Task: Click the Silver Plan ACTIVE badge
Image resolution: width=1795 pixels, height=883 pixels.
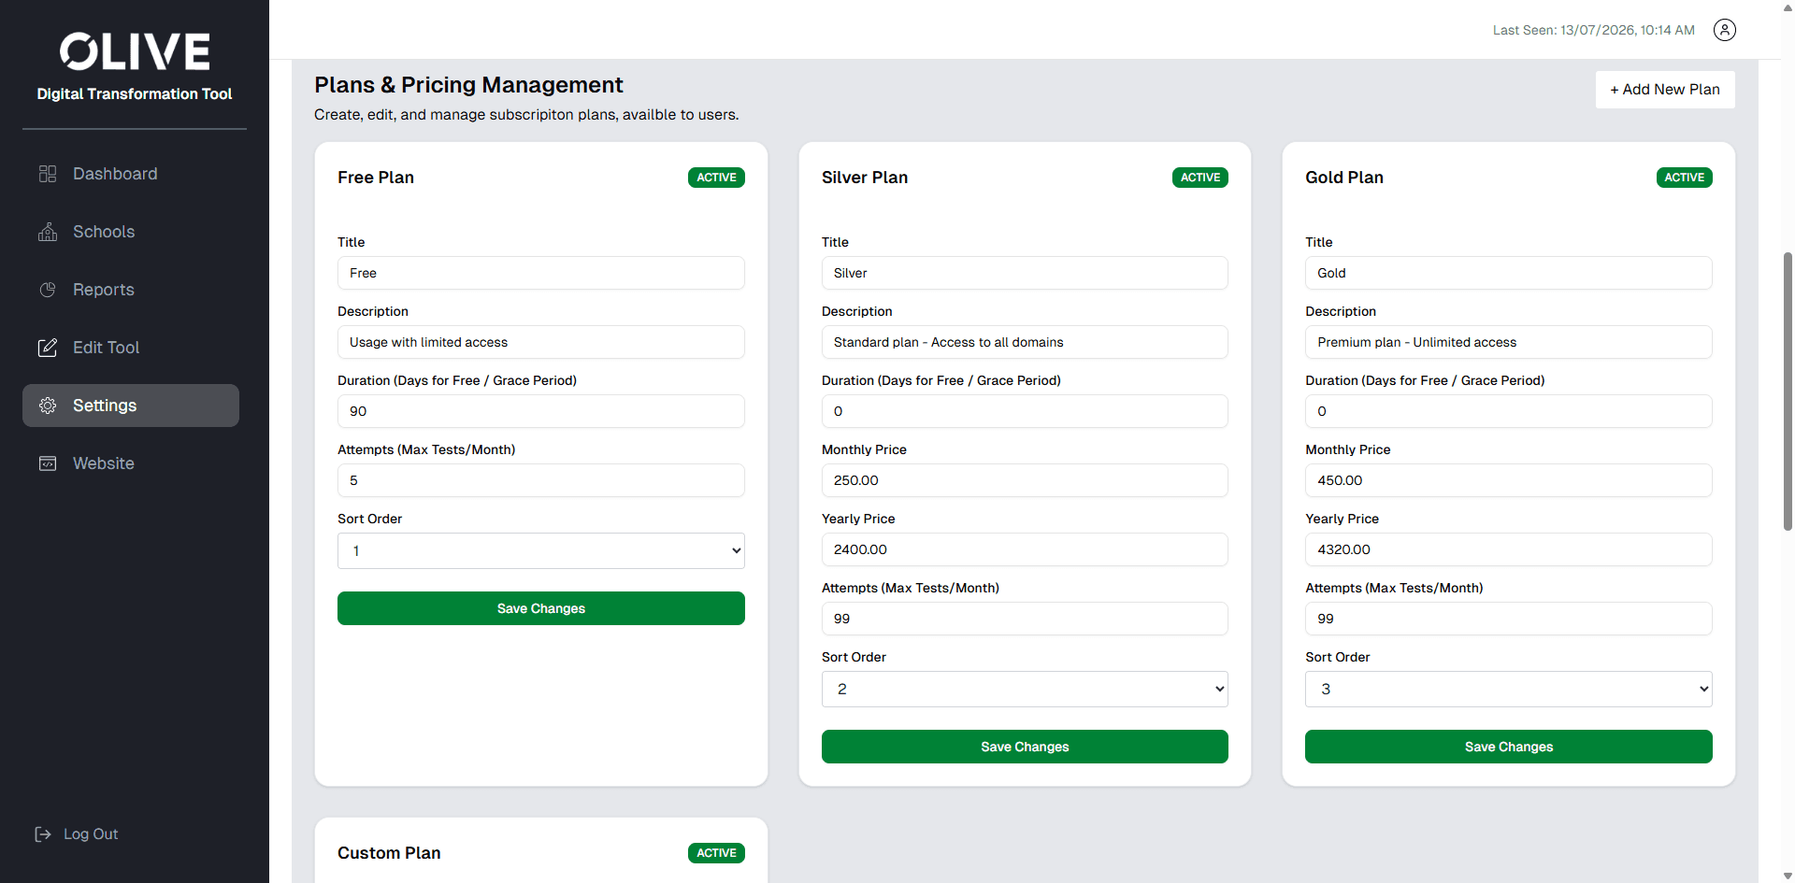Action: click(1200, 178)
